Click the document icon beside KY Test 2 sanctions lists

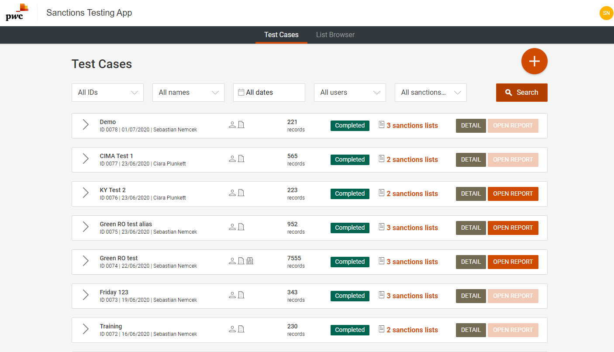[x=382, y=193]
